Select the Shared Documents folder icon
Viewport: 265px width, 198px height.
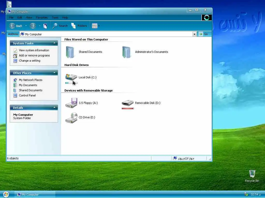70,52
